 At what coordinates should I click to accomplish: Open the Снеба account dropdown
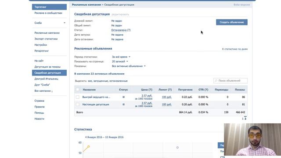50,23
